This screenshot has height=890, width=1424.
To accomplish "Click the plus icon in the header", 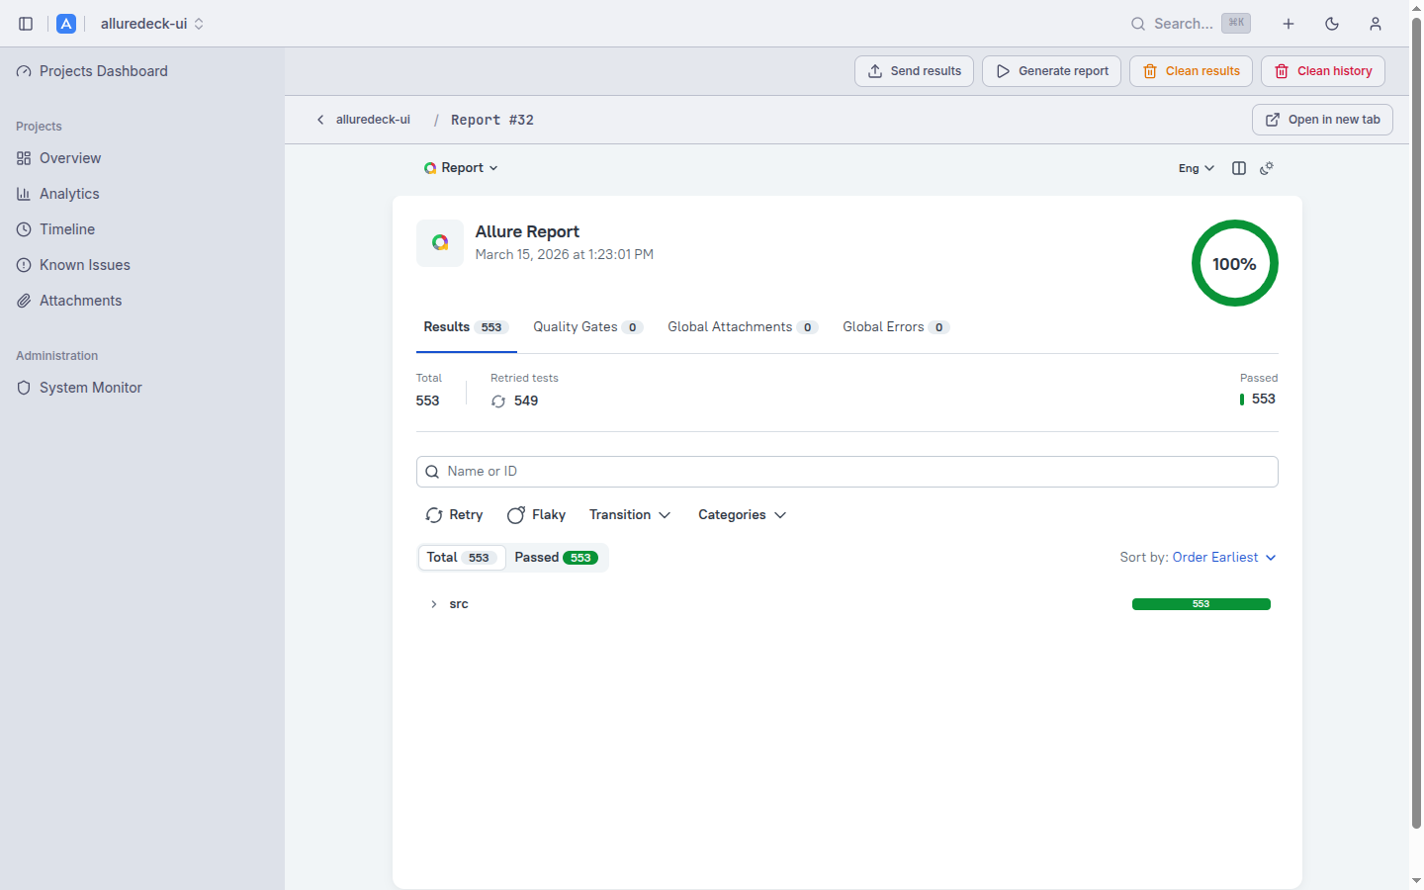I will click(1289, 24).
